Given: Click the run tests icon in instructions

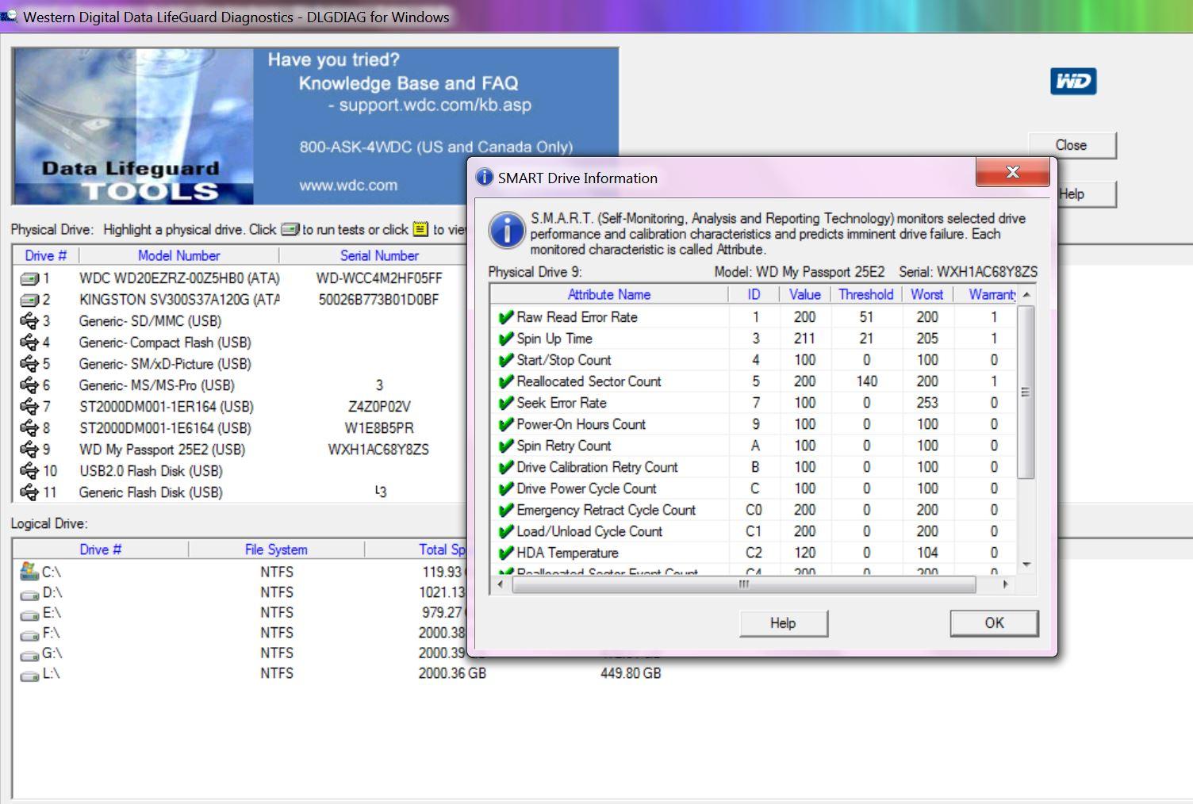Looking at the screenshot, I should click(290, 229).
